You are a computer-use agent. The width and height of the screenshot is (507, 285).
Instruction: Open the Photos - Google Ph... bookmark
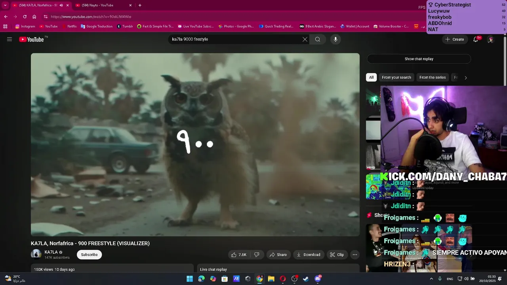tap(236, 27)
